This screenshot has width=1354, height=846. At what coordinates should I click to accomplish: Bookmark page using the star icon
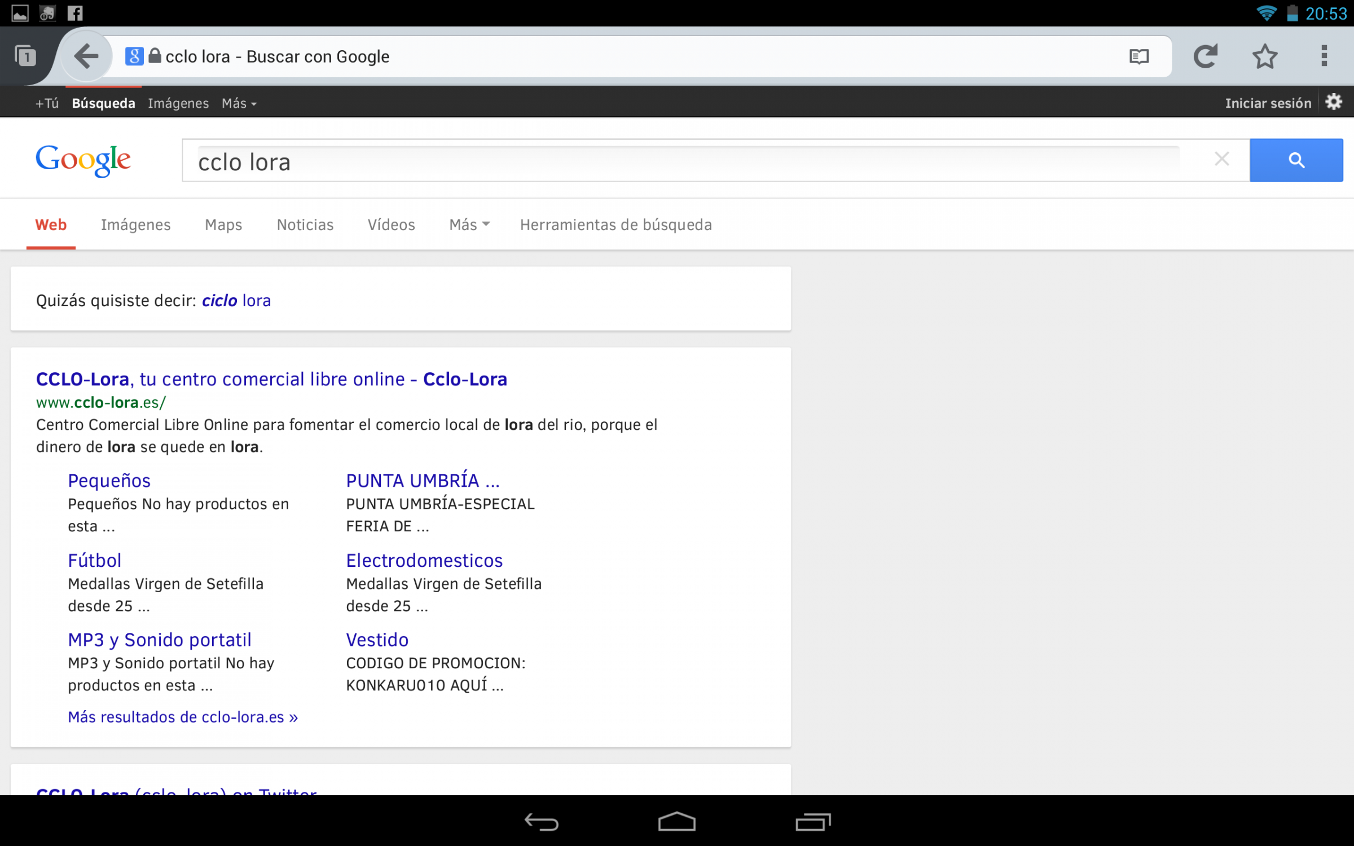1264,56
